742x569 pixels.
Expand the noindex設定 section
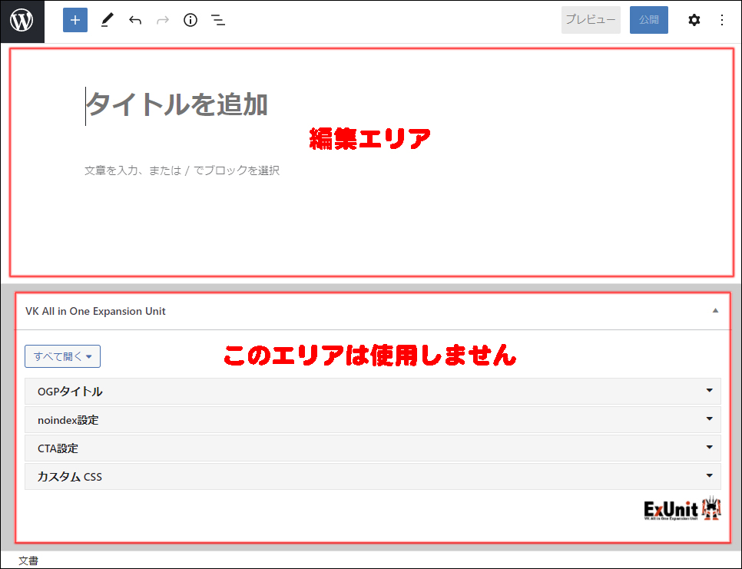(x=373, y=420)
